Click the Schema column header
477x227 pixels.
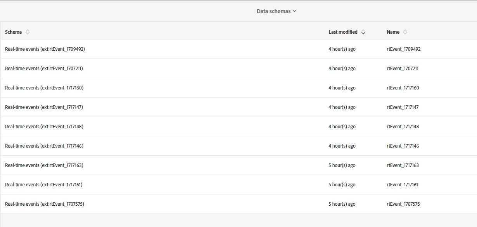14,32
